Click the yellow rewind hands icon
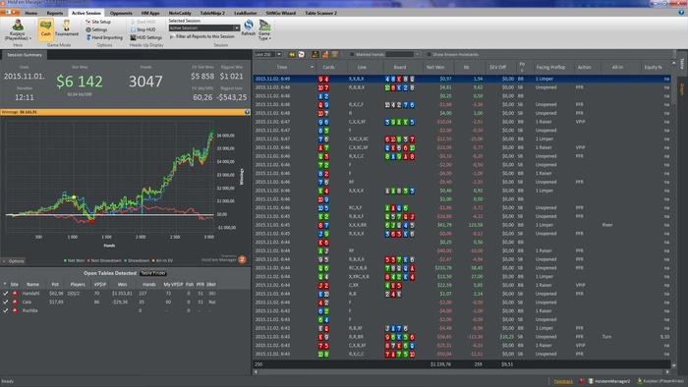 point(292,54)
